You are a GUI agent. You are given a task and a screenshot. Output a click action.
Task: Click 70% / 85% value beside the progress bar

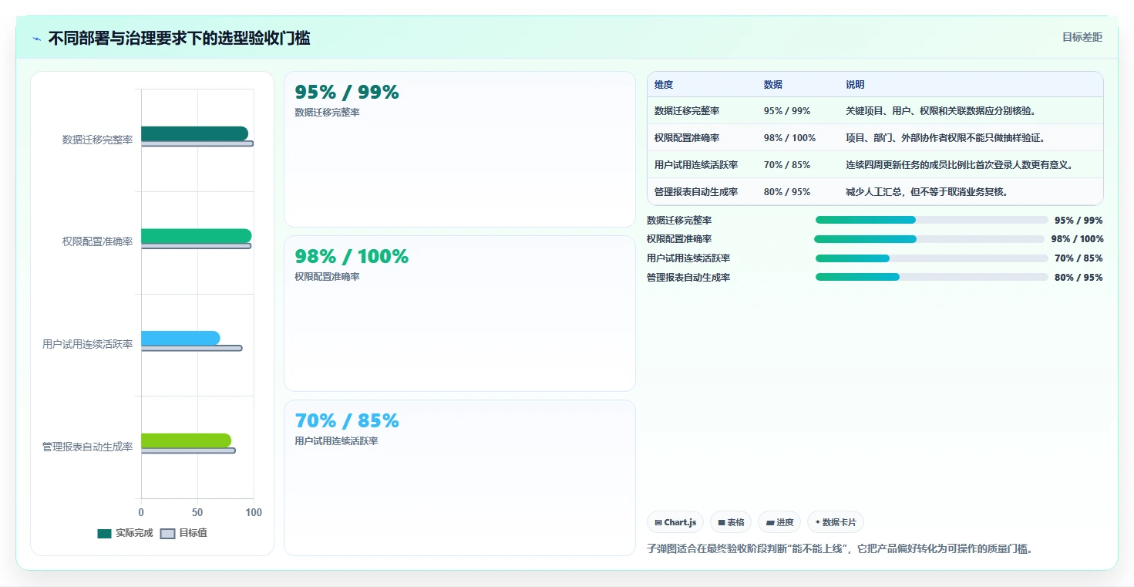click(x=1078, y=258)
